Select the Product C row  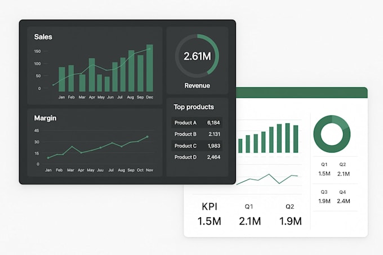(x=197, y=146)
